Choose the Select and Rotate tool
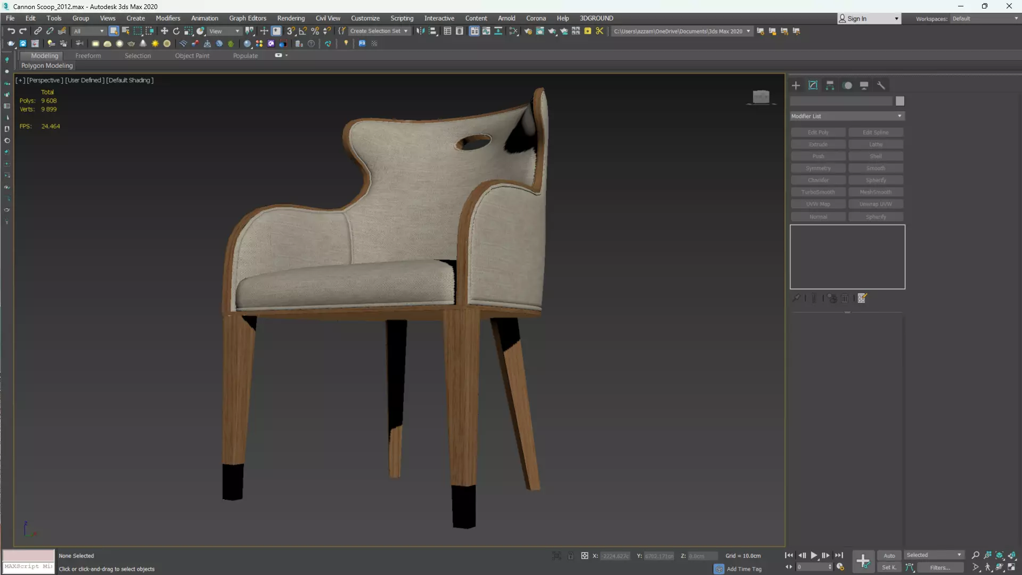 click(176, 31)
